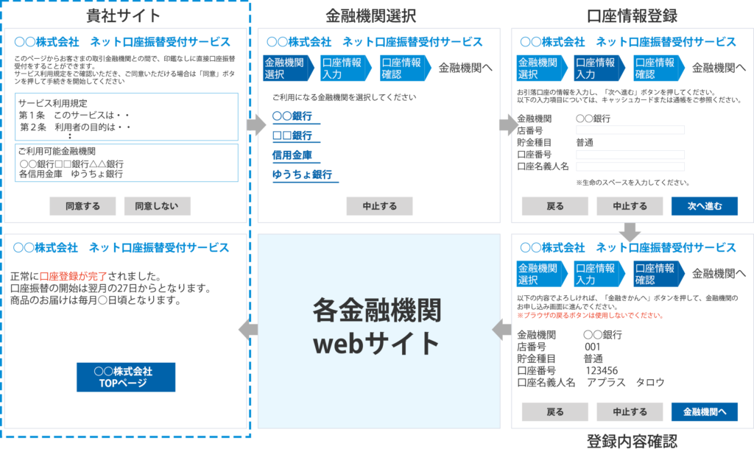754x449 pixels.
Task: Click 戻る in the 口座情報登録 panel
Action: (555, 206)
